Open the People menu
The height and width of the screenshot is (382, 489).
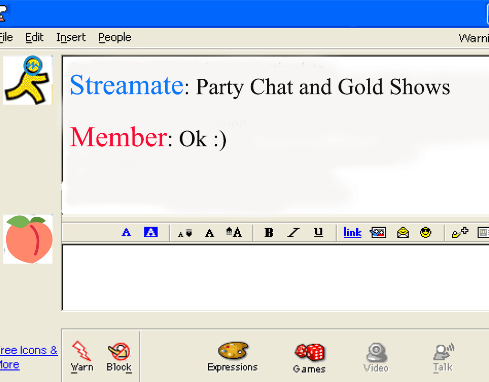click(x=115, y=38)
